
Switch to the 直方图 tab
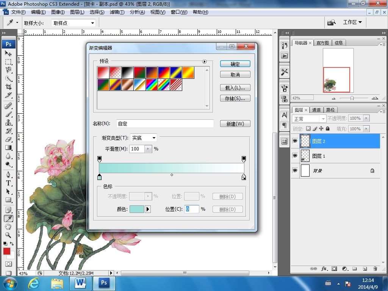pyautogui.click(x=323, y=43)
